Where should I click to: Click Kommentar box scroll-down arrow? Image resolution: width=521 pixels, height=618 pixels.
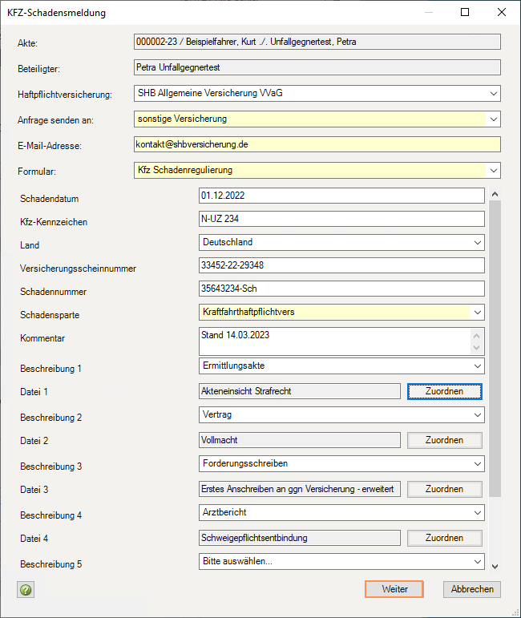476,348
